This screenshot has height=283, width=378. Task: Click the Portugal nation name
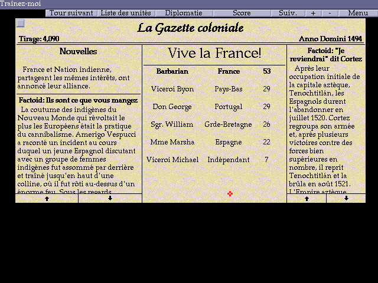[229, 107]
